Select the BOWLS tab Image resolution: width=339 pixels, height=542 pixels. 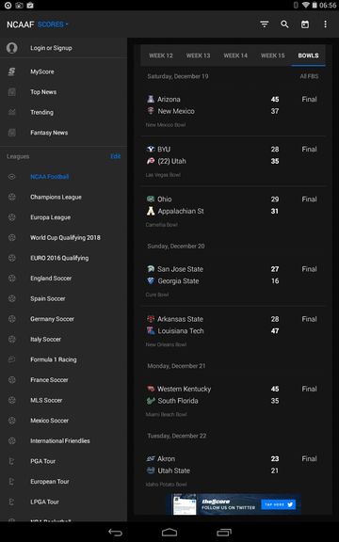click(x=308, y=56)
